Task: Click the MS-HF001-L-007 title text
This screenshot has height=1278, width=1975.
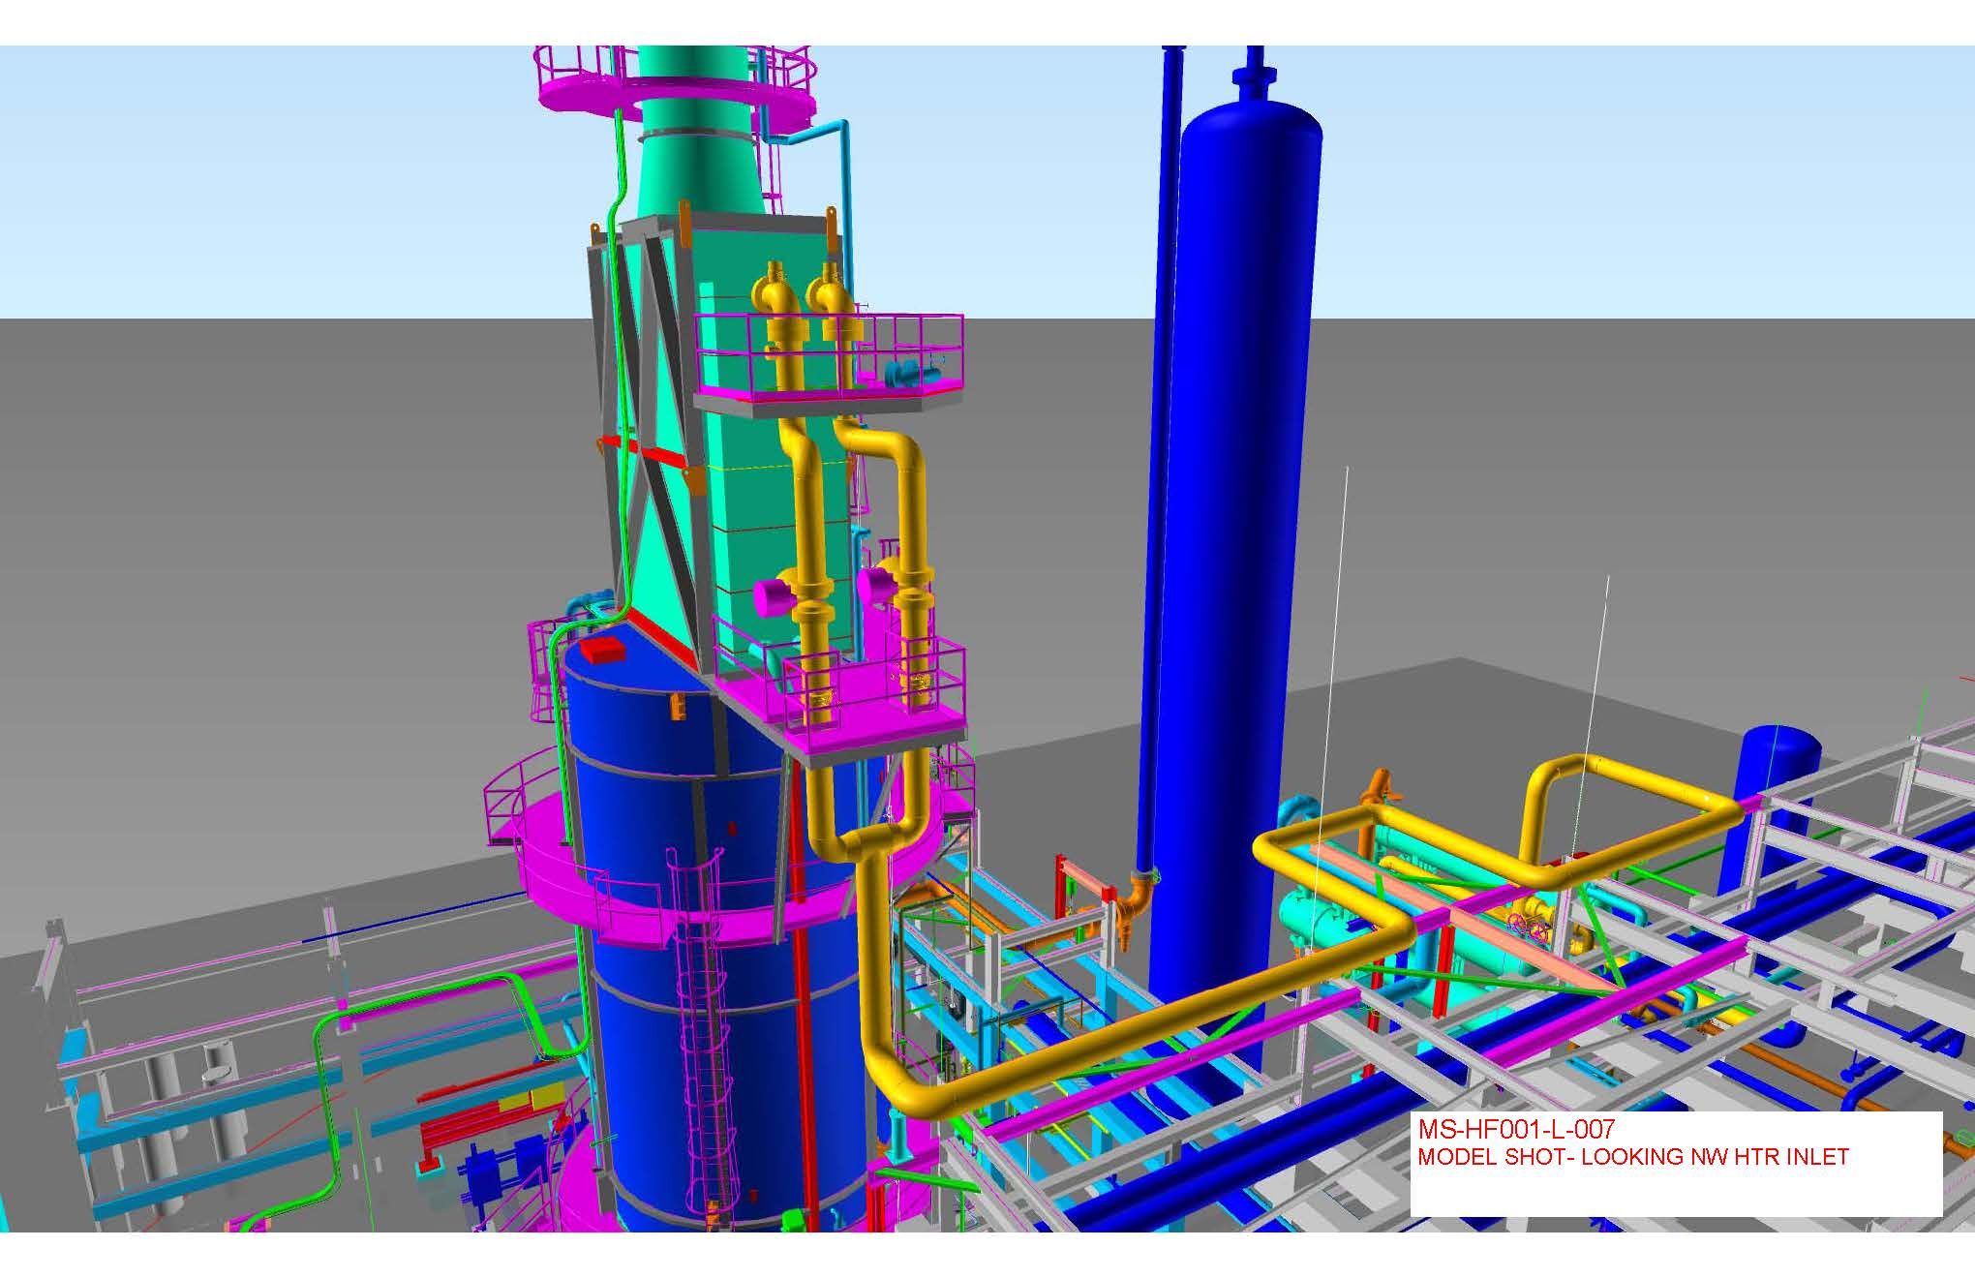Action: 1516,1129
